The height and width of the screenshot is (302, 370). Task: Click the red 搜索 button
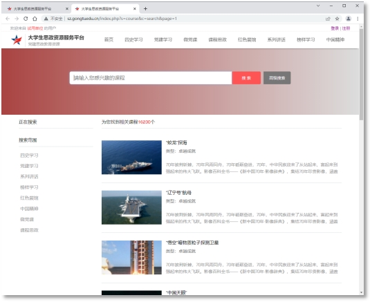click(x=246, y=78)
